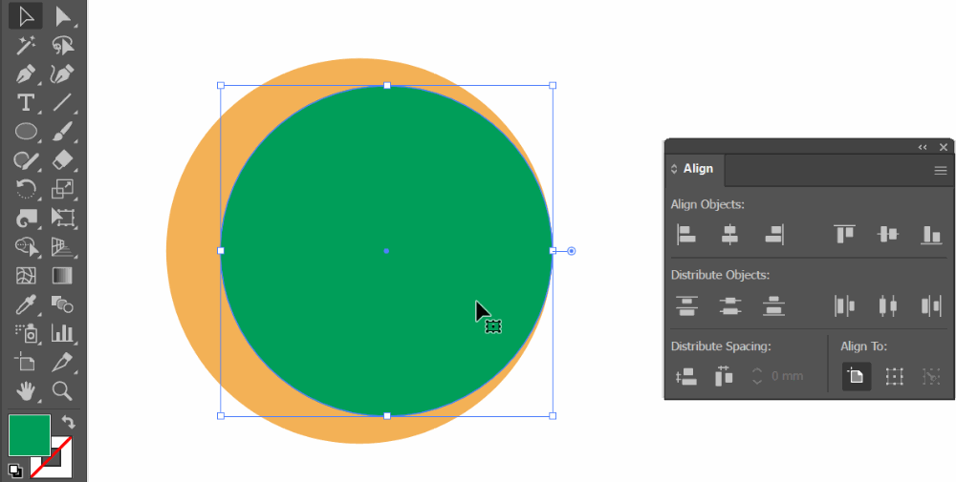
Task: Select the Shape Builder tool
Action: click(26, 246)
